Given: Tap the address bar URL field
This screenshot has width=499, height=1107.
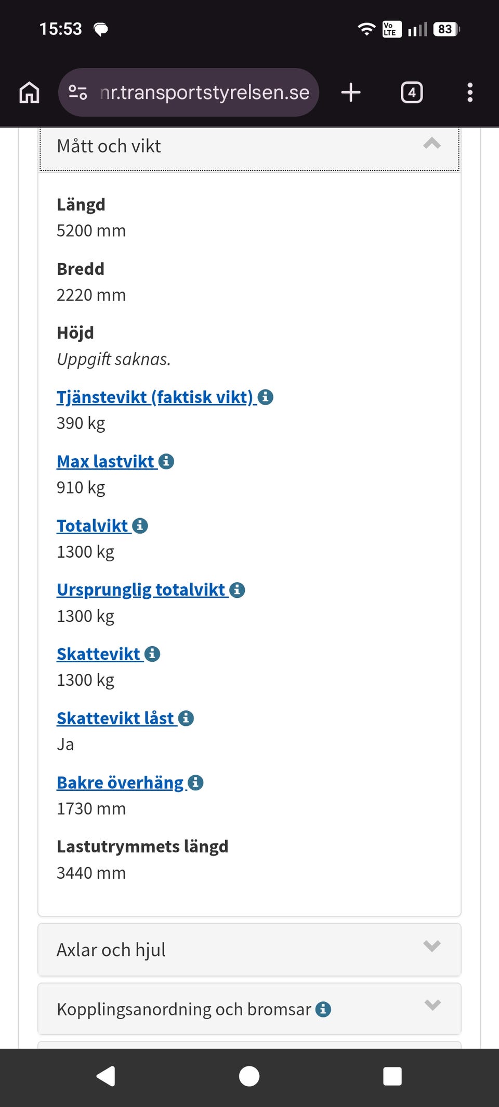Looking at the screenshot, I should (x=204, y=93).
